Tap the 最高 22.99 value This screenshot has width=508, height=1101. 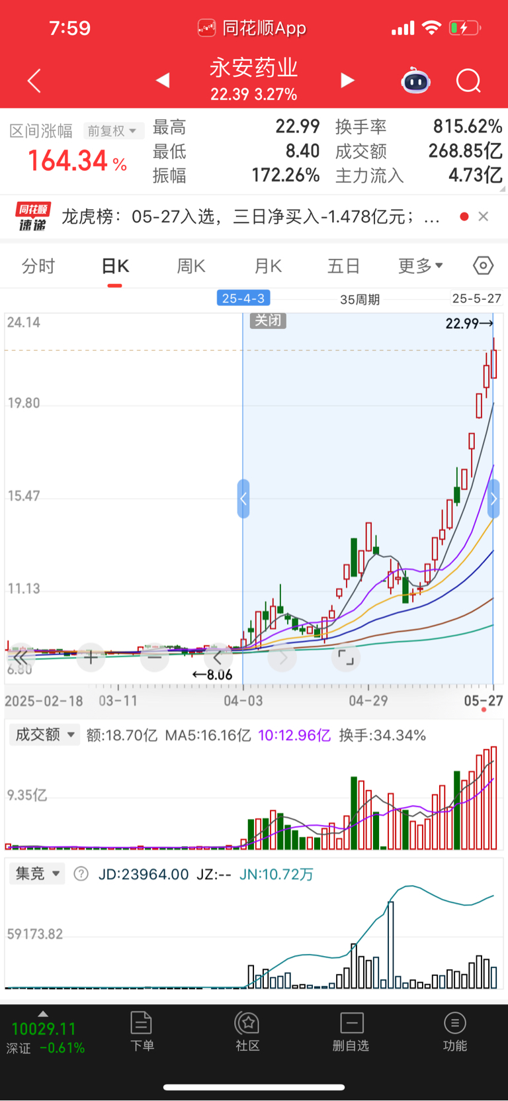(298, 126)
